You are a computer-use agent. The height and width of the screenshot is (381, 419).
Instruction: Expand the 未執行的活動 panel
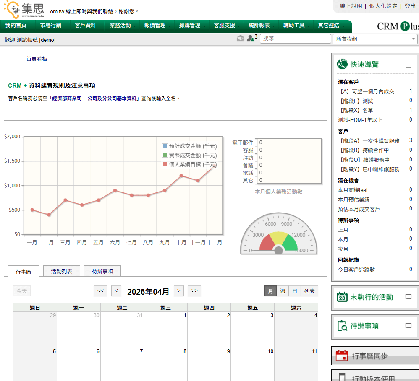[408, 297]
